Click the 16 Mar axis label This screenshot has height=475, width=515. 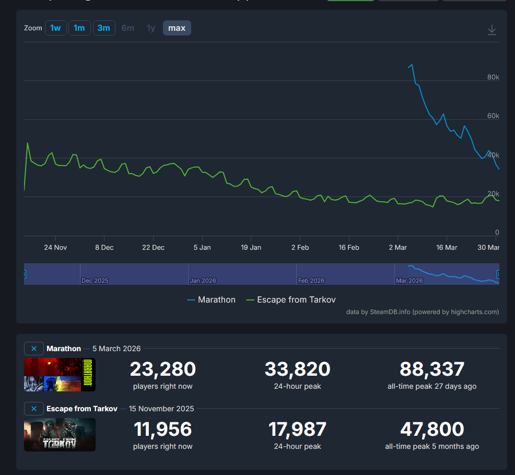click(447, 247)
